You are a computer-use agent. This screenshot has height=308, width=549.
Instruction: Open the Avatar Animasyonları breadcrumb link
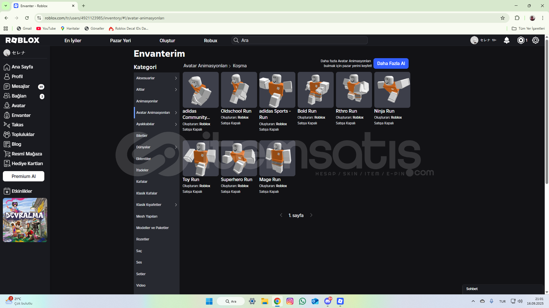point(205,66)
